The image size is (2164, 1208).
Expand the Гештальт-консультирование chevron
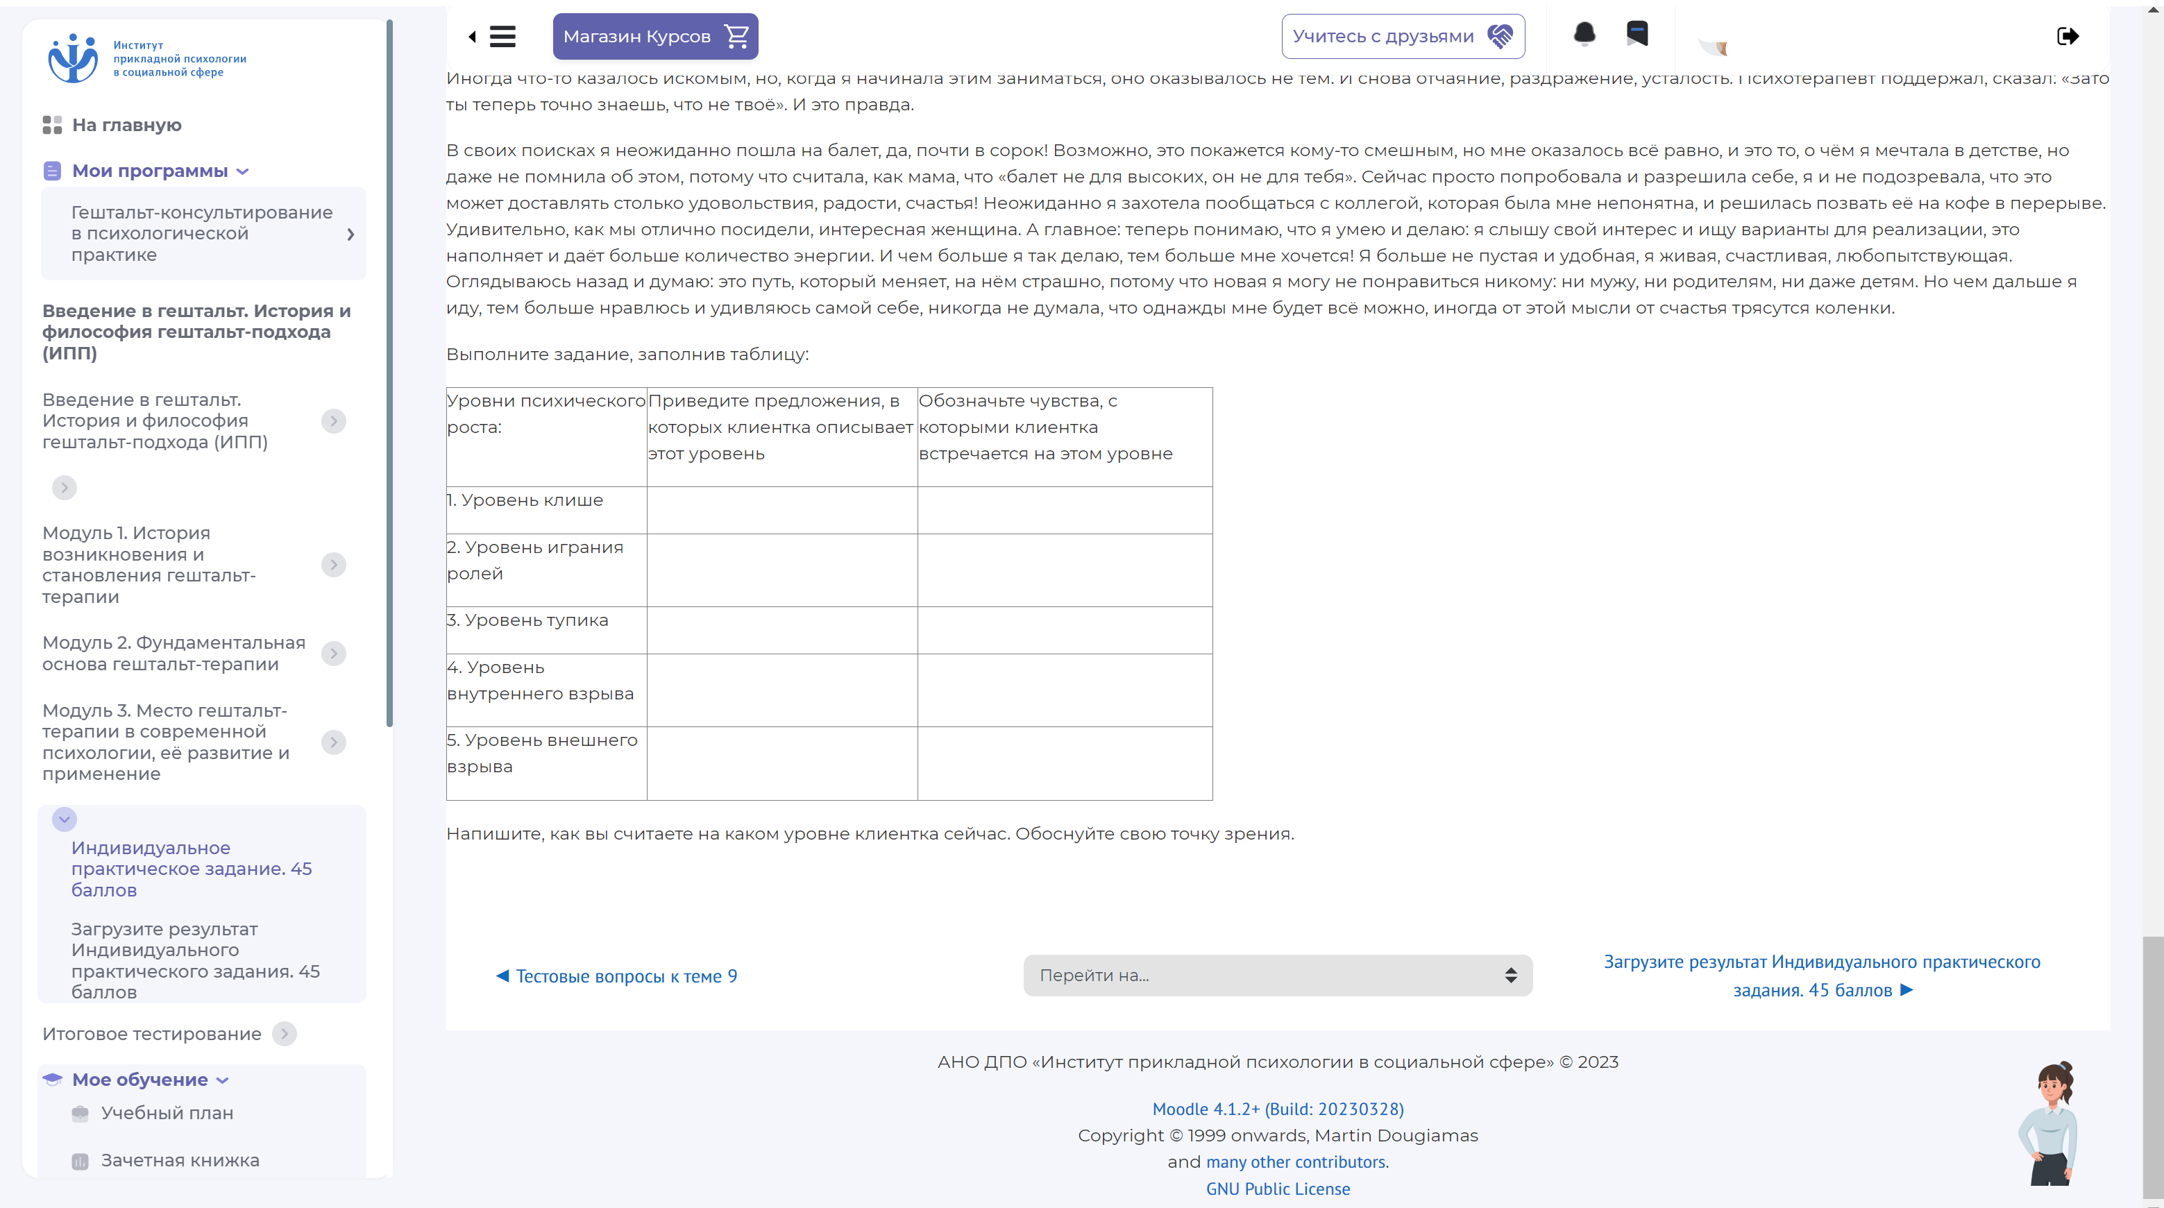click(x=351, y=235)
